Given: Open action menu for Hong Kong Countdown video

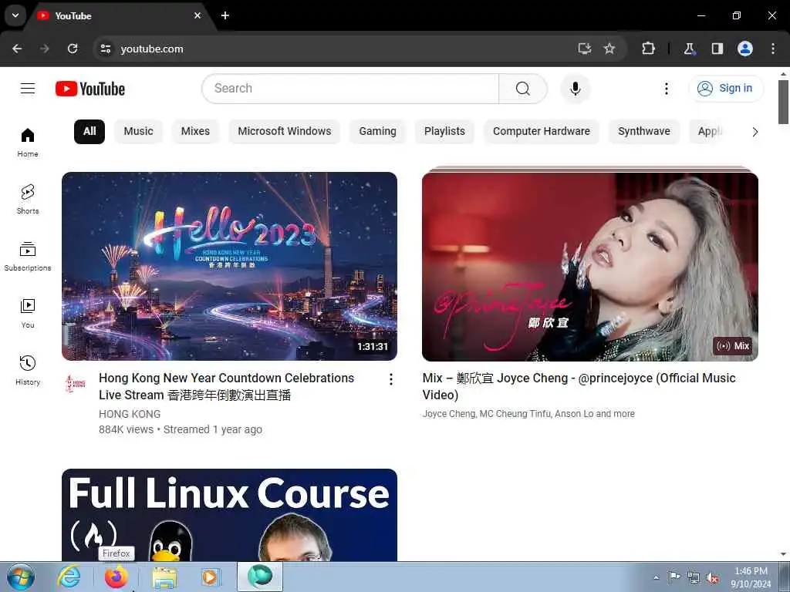Looking at the screenshot, I should pos(390,379).
